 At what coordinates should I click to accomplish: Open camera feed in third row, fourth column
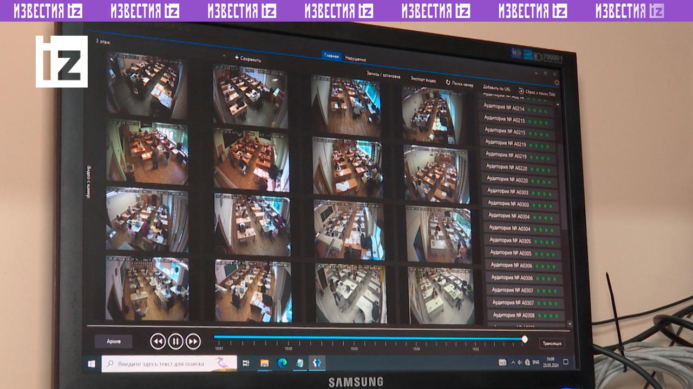pyautogui.click(x=438, y=234)
